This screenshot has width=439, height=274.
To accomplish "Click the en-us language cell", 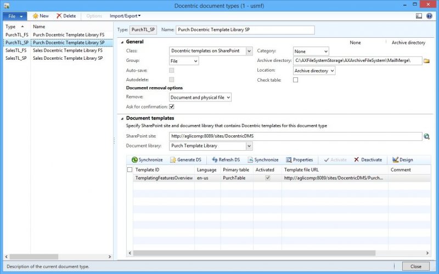I will pyautogui.click(x=207, y=178).
